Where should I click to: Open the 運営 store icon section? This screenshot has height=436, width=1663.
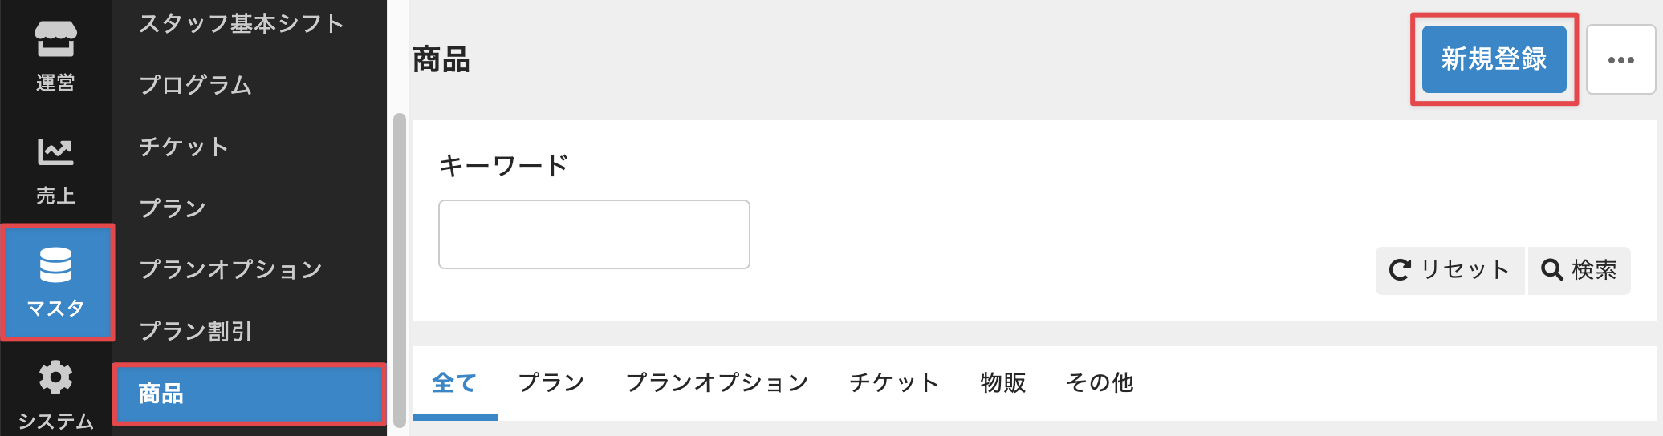click(x=55, y=54)
